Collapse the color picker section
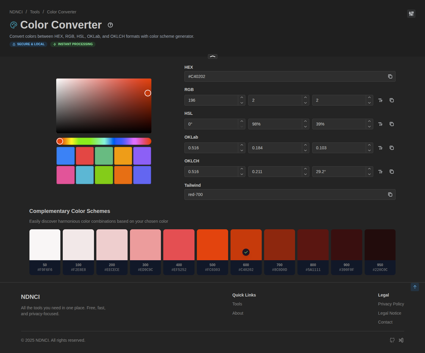The width and height of the screenshot is (425, 353). 212,56
